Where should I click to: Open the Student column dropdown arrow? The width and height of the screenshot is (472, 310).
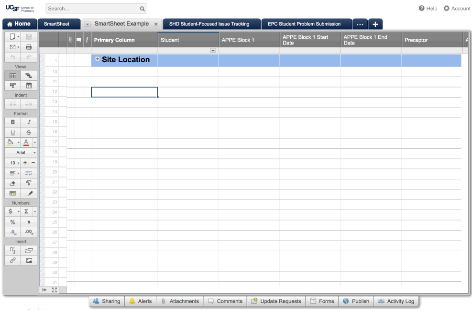pyautogui.click(x=213, y=51)
